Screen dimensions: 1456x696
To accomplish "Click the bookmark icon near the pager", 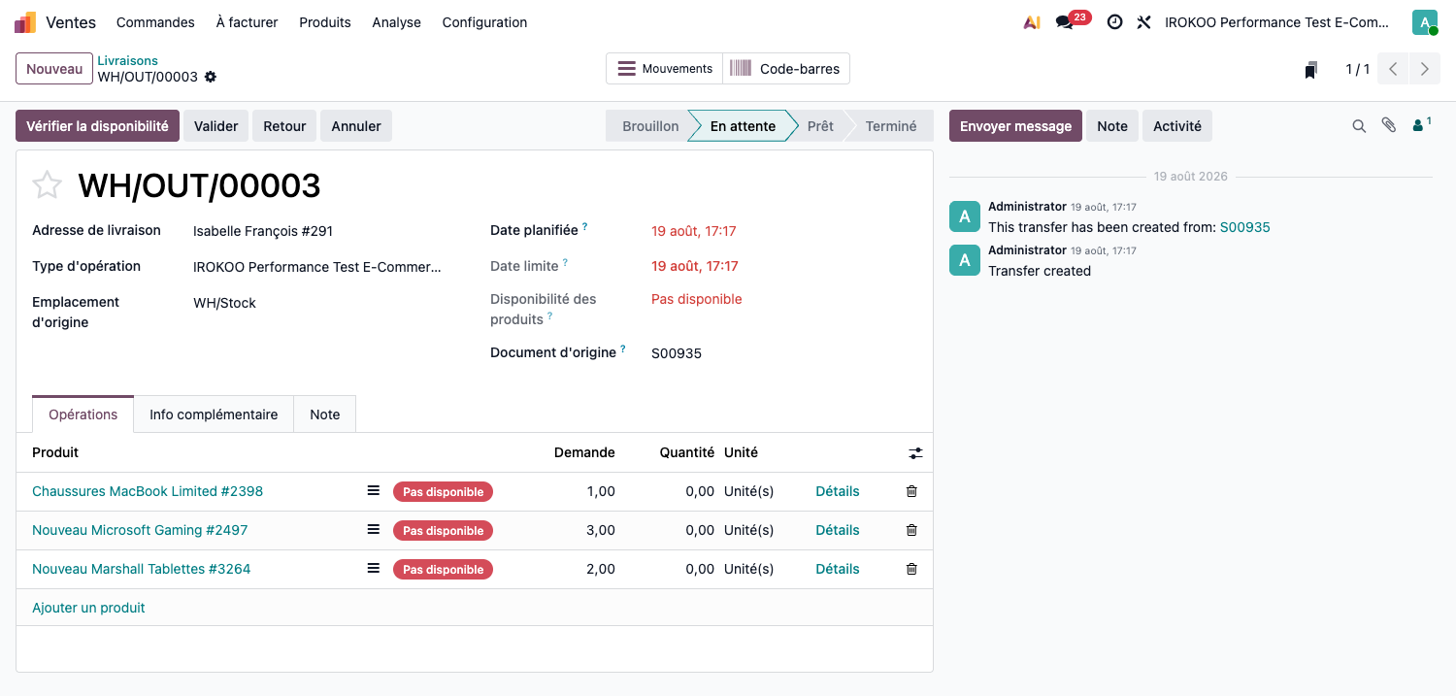I will 1311,69.
